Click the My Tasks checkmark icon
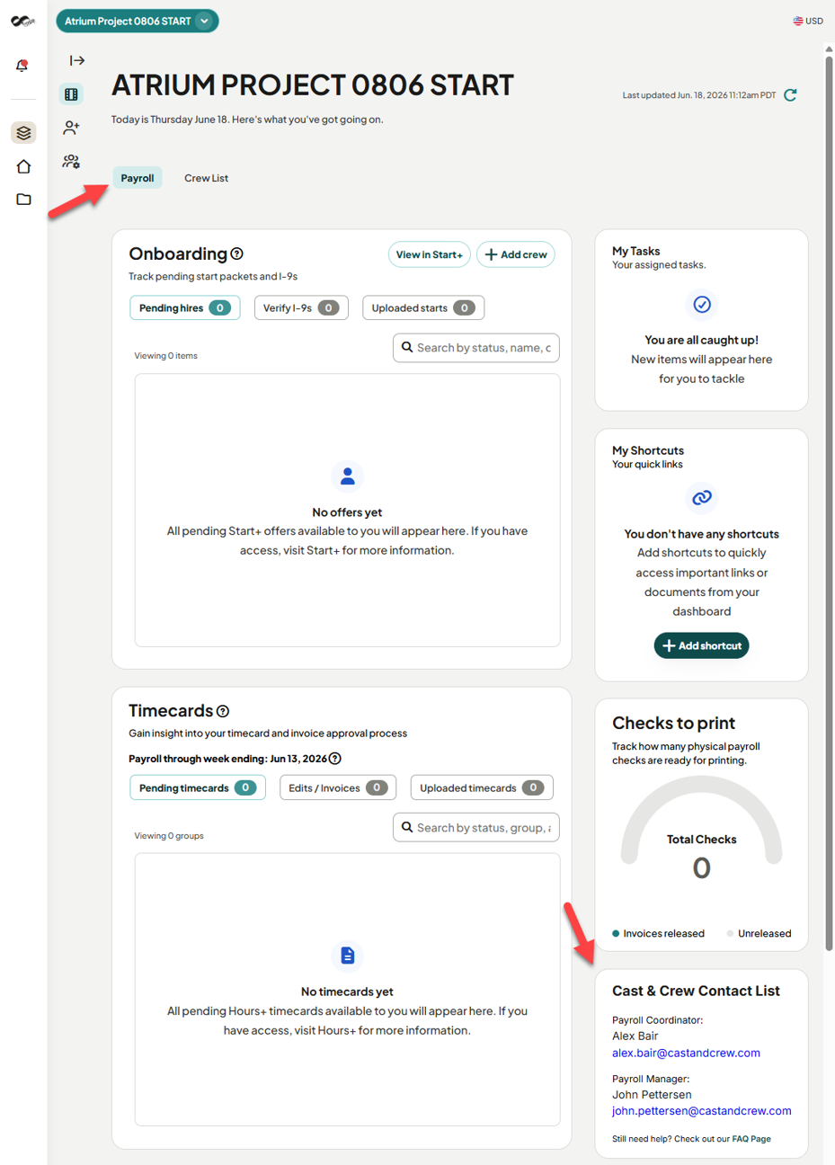The width and height of the screenshot is (835, 1165). (x=702, y=305)
